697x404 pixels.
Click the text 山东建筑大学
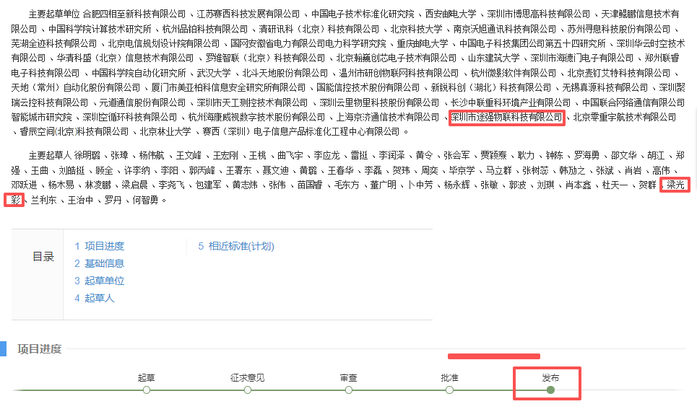tap(494, 58)
